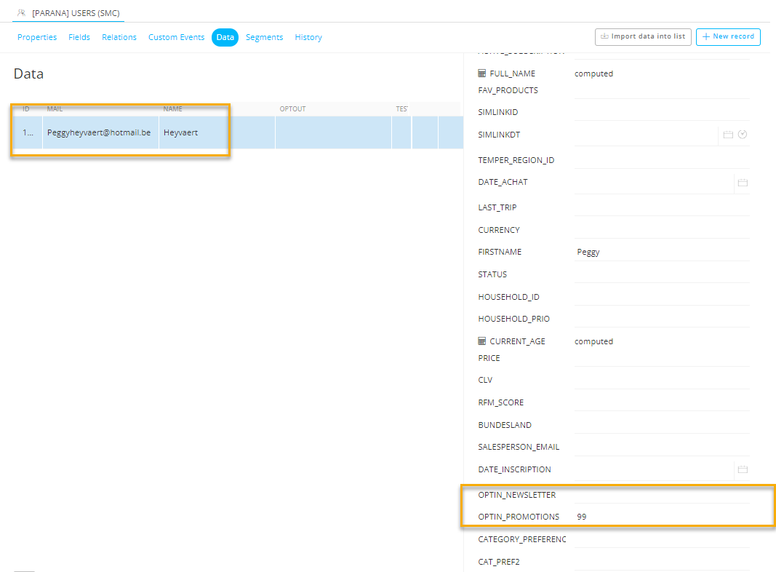Click the calculator icon beside CURRENT_AGE
The height and width of the screenshot is (572, 776).
click(x=481, y=341)
